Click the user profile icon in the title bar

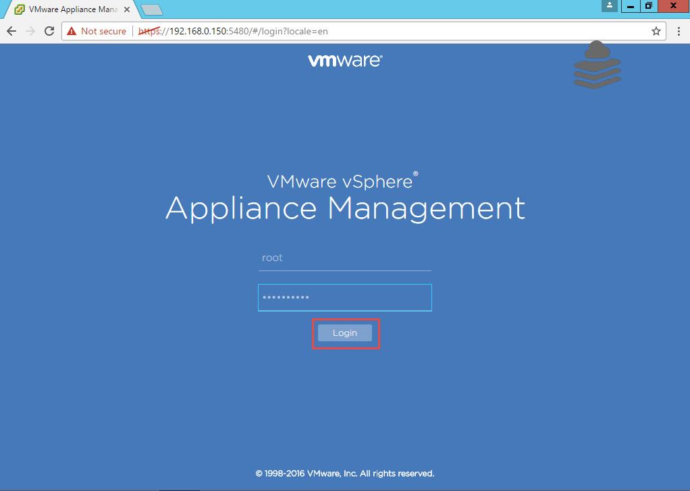[609, 6]
